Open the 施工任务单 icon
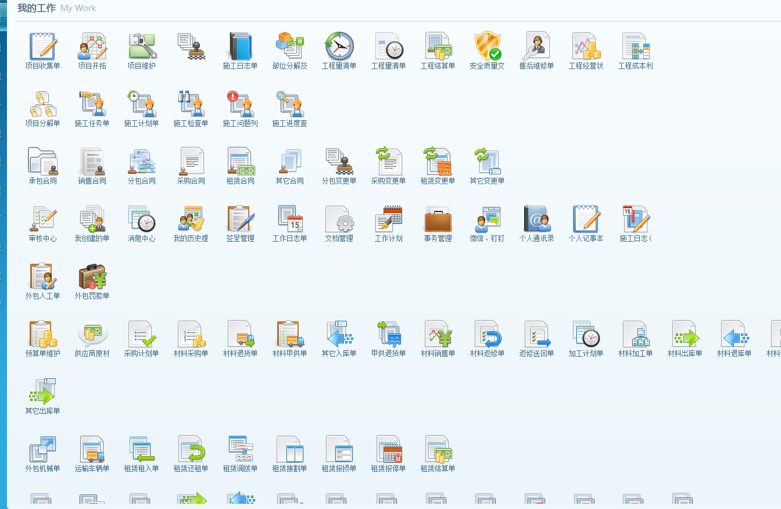This screenshot has width=781, height=509. coord(92,104)
